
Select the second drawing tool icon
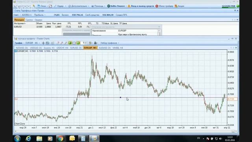(x=62, y=43)
